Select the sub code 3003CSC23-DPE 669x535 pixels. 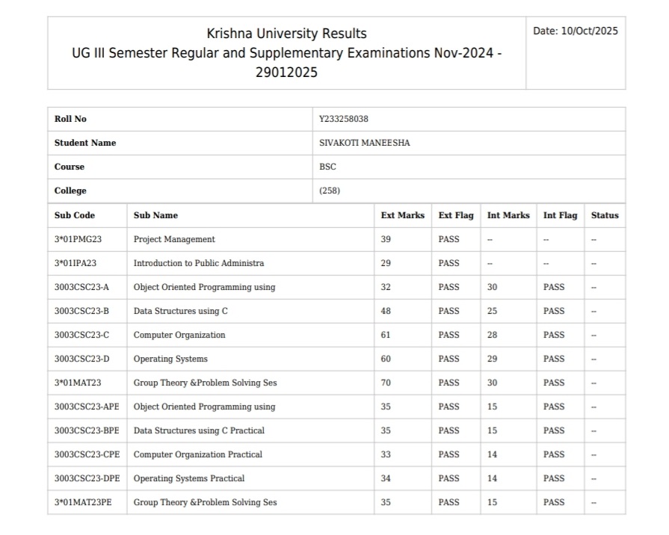point(87,478)
